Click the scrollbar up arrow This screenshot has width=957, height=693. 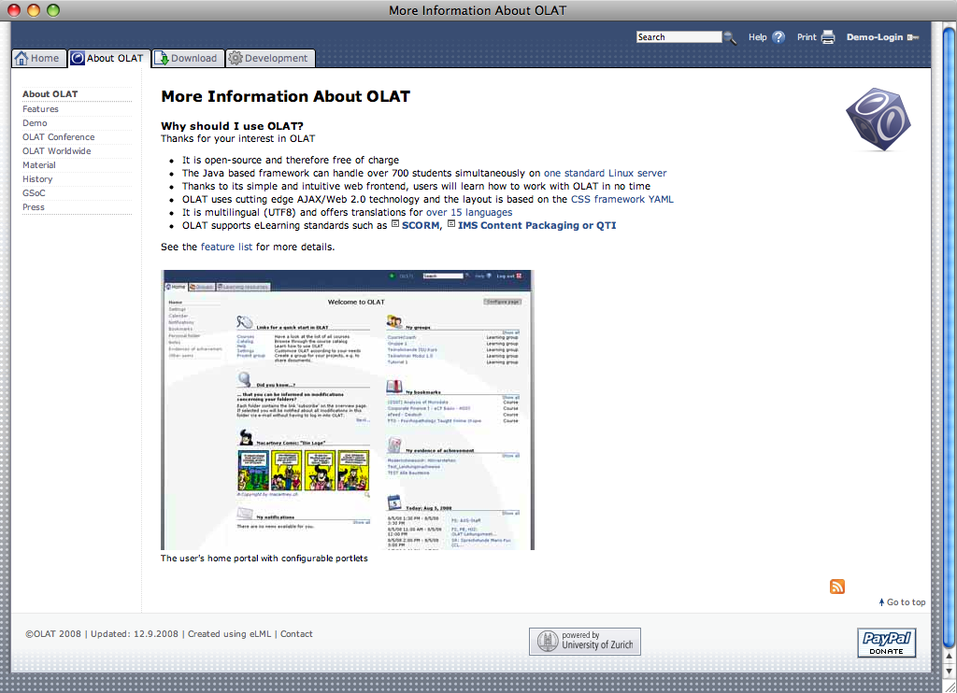949,657
